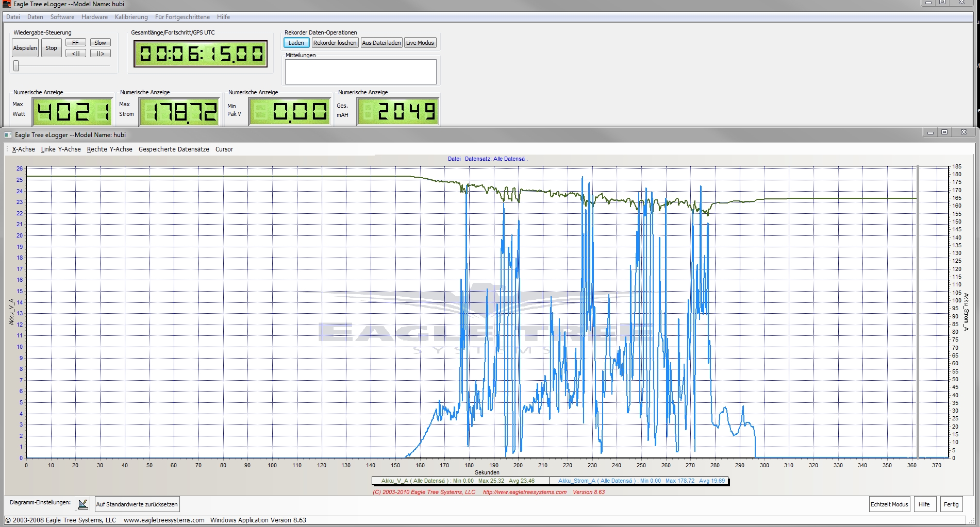Viewport: 980px width, 527px height.
Task: Open the Datei menu
Action: 13,17
